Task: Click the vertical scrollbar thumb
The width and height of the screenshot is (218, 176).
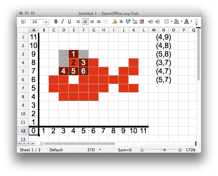Action: click(x=199, y=54)
